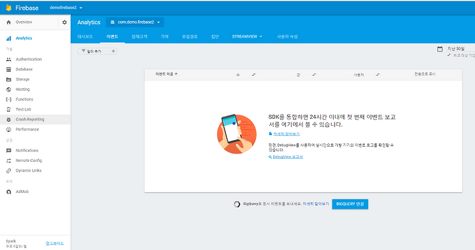Switch to the 이벤트 tab
This screenshot has height=250, width=475.
112,37
